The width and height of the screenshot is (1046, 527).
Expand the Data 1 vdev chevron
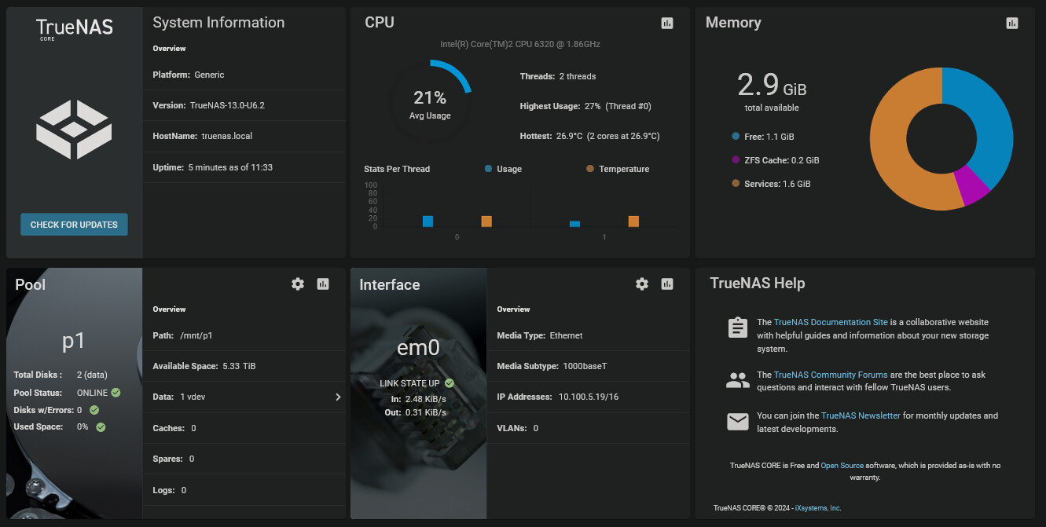click(x=338, y=397)
